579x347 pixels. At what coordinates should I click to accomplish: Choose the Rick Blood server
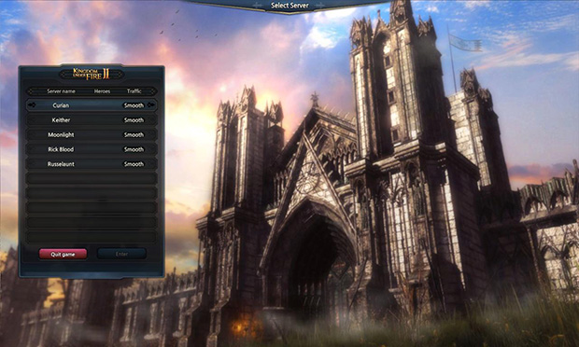[92, 149]
